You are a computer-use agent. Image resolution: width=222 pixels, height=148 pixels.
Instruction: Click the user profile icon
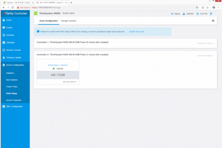184,14
